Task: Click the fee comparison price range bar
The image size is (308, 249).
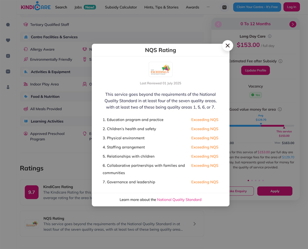Action: (x=261, y=126)
